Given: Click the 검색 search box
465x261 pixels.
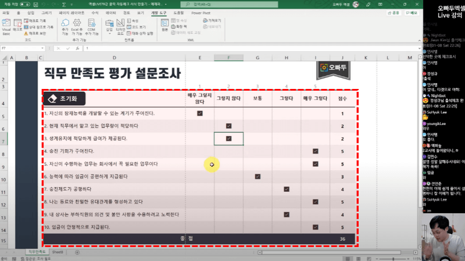Looking at the screenshot, I should pos(229,5).
